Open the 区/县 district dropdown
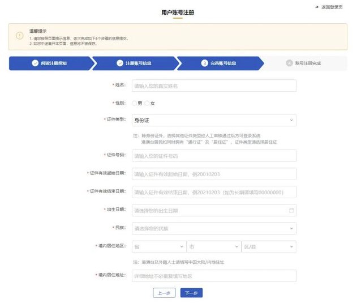Viewport: 357px width, 303px height. point(269,247)
